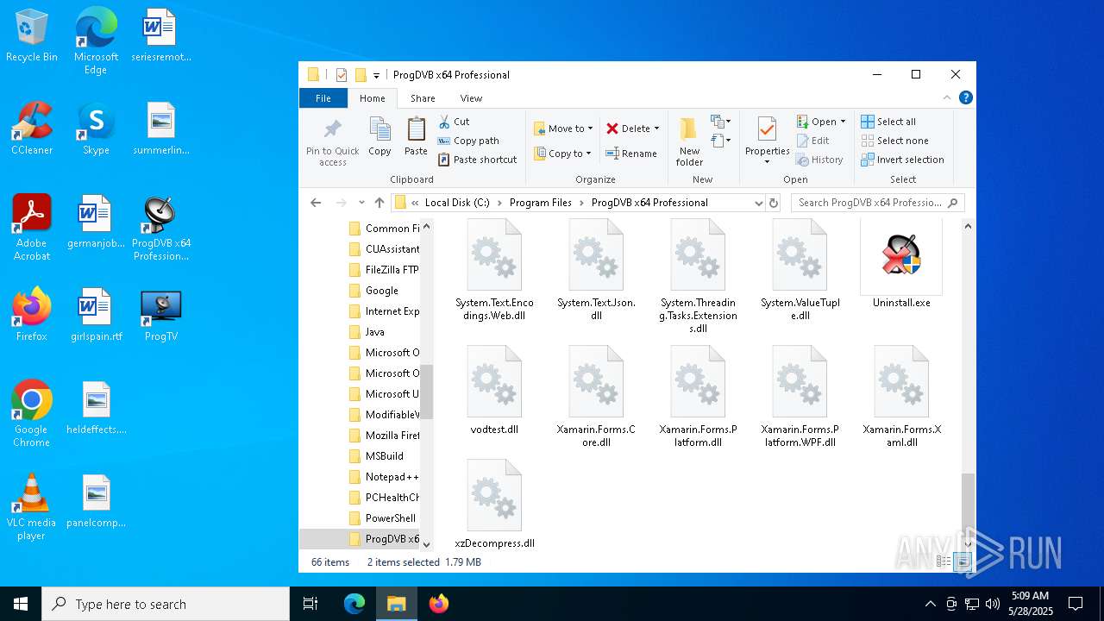Click Cut in Clipboard group

point(454,122)
